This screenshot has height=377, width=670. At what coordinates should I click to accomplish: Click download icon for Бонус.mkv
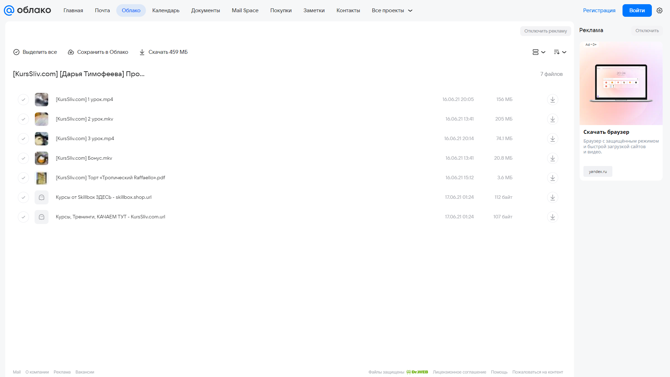tap(552, 158)
